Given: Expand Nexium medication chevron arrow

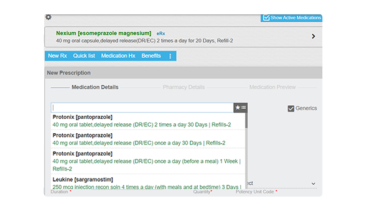Looking at the screenshot, I should tap(313, 36).
